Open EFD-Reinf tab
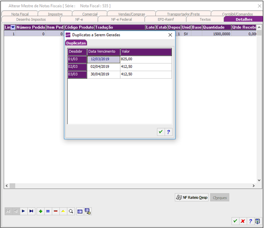The image size is (264, 228). pos(166,19)
